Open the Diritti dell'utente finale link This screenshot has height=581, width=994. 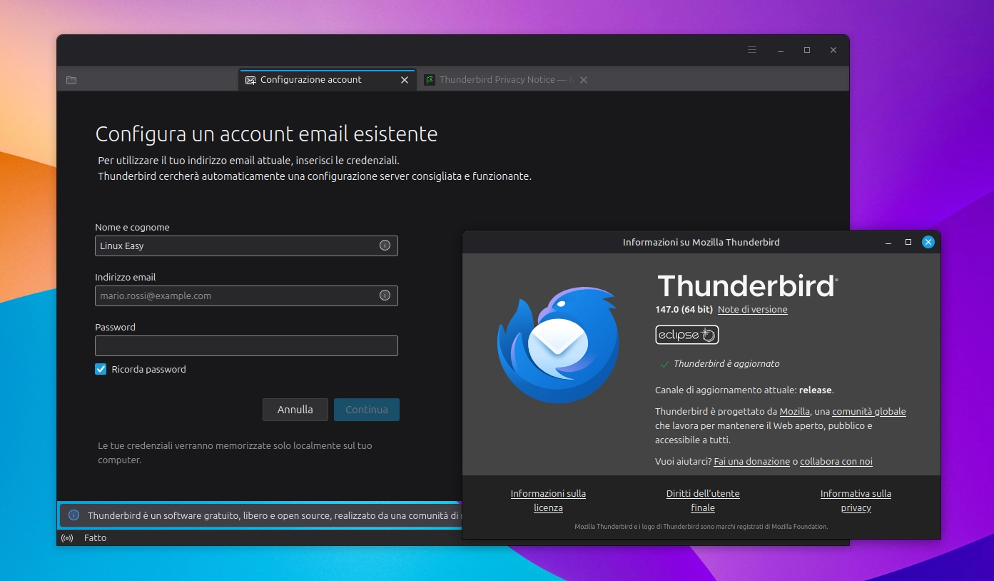pos(703,500)
